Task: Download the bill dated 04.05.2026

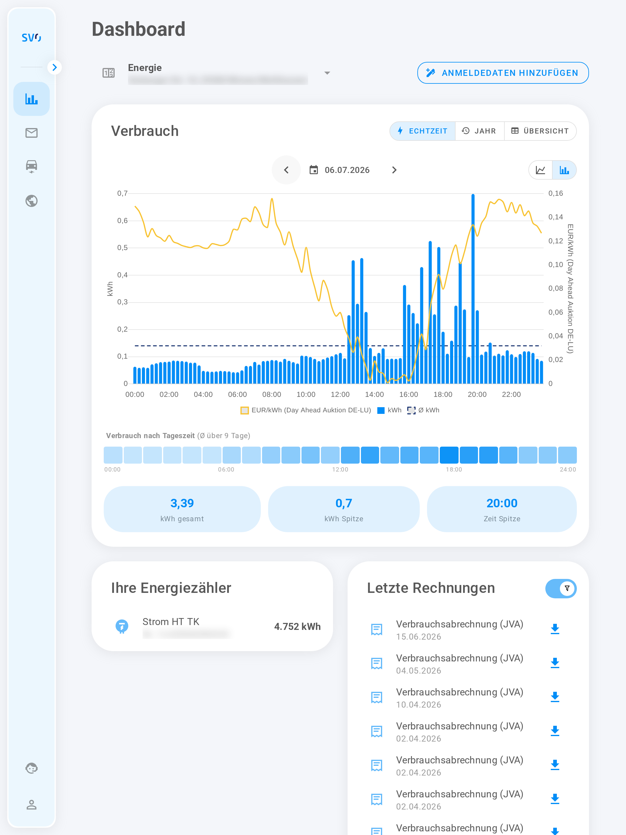Action: (555, 663)
